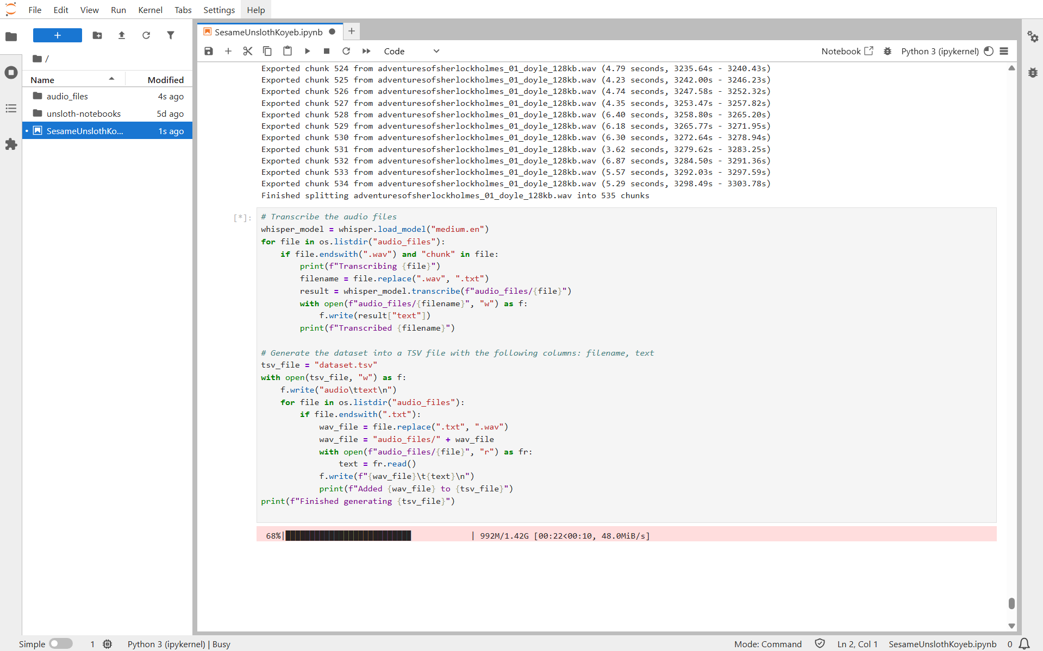The width and height of the screenshot is (1043, 651).
Task: Open the Extension Manager puzzle icon
Action: pyautogui.click(x=11, y=144)
